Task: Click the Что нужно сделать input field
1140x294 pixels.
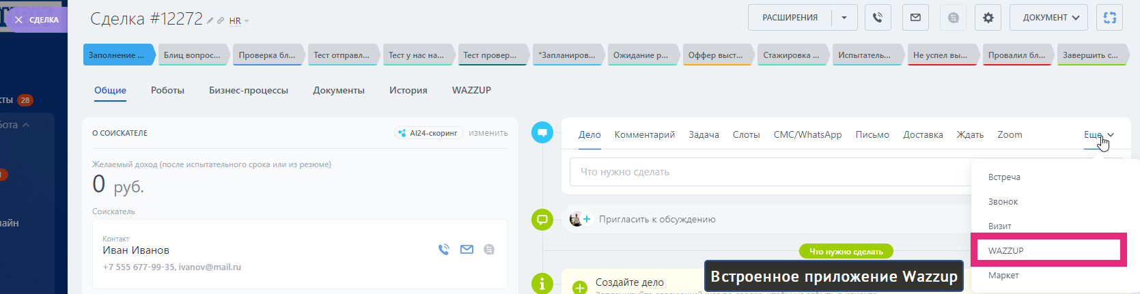Action: [x=765, y=172]
